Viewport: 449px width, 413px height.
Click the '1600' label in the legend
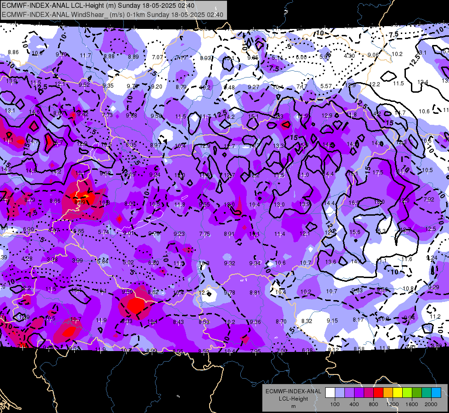tap(412, 404)
